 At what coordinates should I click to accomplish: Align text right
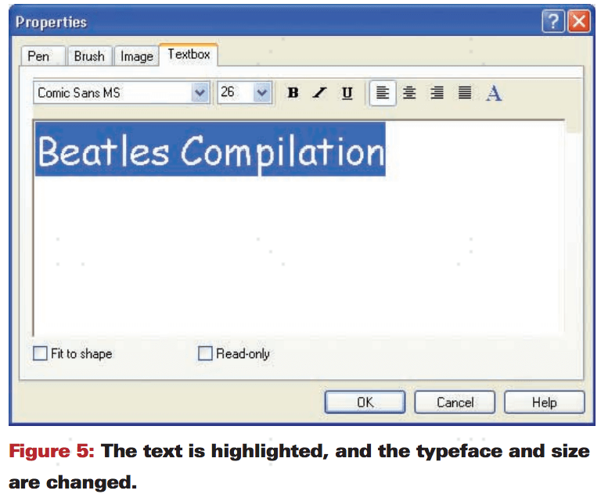tap(437, 93)
